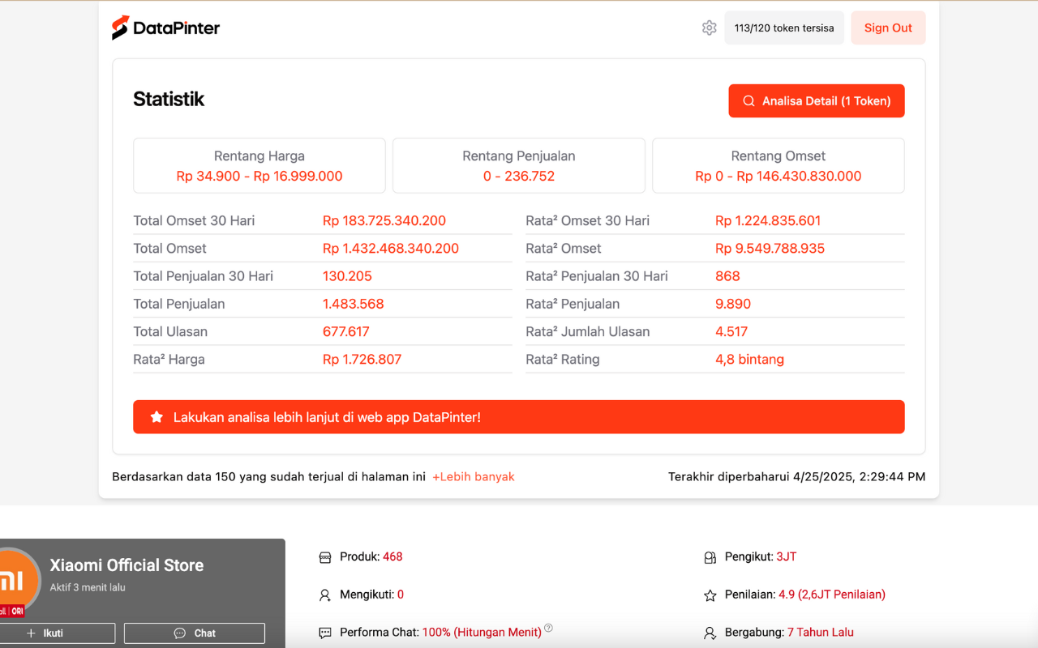Screen dimensions: 1038x648
Task: Click the Produk shop icon
Action: tap(325, 557)
